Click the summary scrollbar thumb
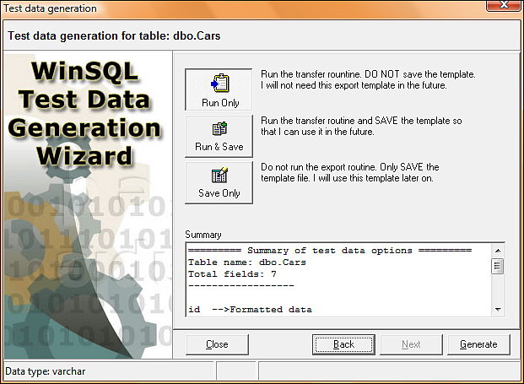The height and width of the screenshot is (384, 524). point(498,266)
